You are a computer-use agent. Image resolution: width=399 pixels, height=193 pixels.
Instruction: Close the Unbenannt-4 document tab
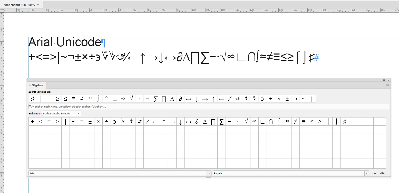38,5
